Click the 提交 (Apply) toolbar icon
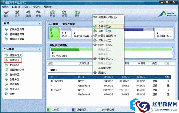The height and width of the screenshot is (113, 179). click(x=6, y=14)
